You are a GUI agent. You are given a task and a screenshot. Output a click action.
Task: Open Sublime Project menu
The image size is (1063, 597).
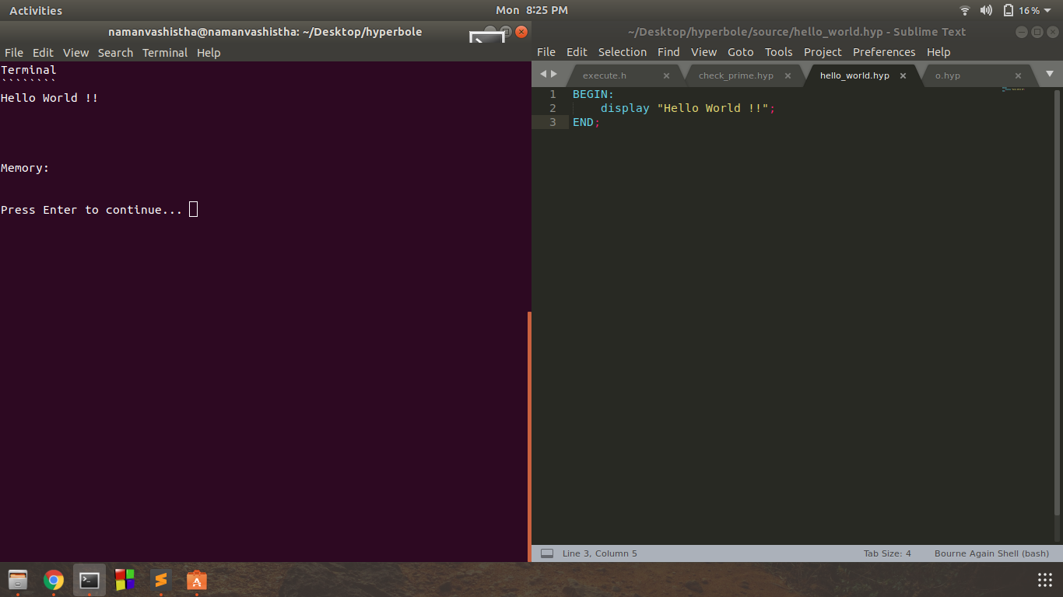(823, 52)
